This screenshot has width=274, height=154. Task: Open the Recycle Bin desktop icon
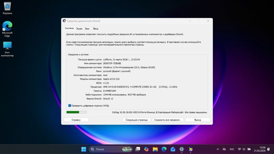point(7,8)
